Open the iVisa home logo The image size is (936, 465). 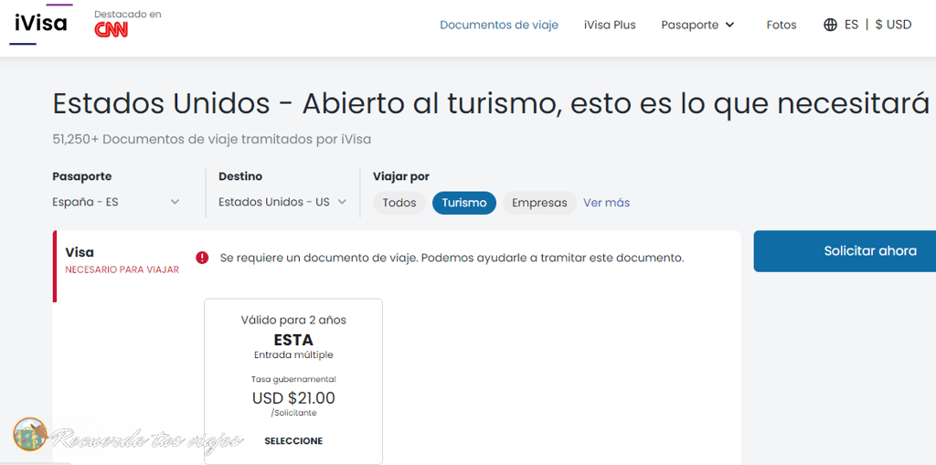[40, 24]
